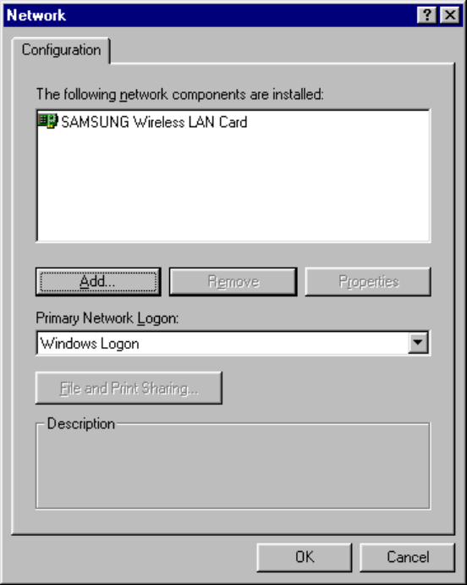
Task: Click the Description group box area
Action: point(233,468)
